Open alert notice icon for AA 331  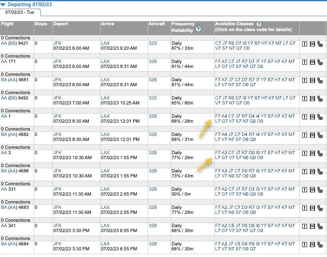coord(305,190)
